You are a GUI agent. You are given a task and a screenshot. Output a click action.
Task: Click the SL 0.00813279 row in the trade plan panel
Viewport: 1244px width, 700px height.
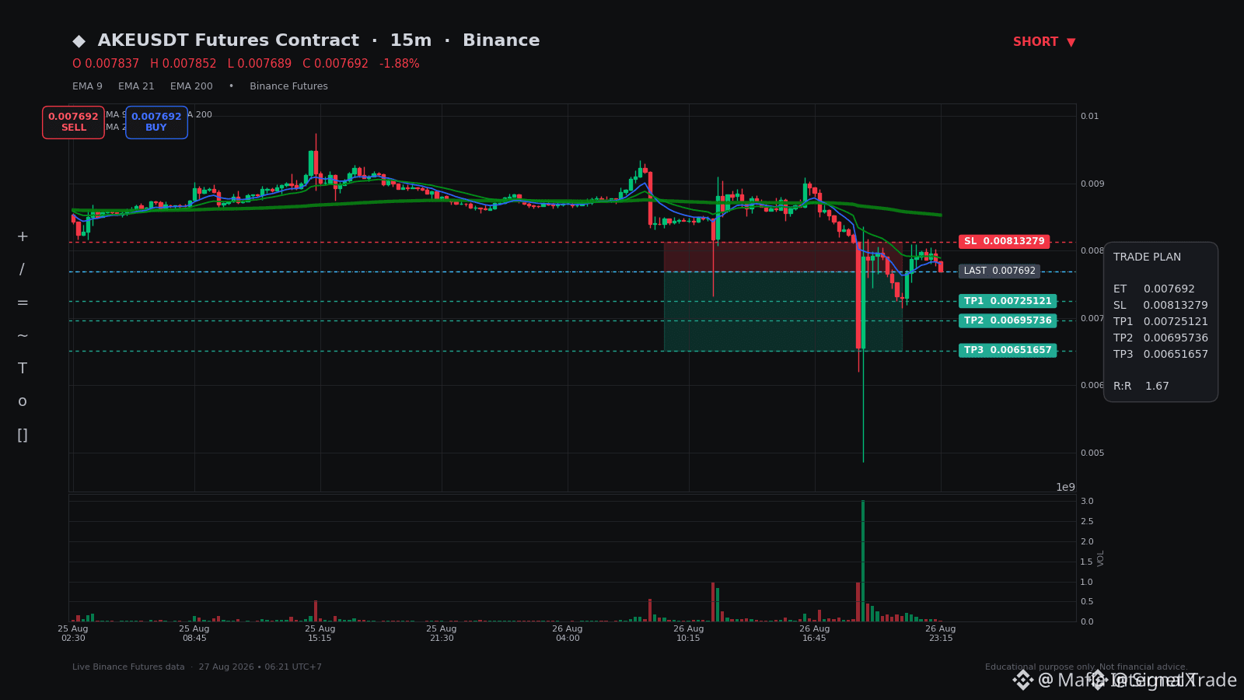coord(1161,305)
